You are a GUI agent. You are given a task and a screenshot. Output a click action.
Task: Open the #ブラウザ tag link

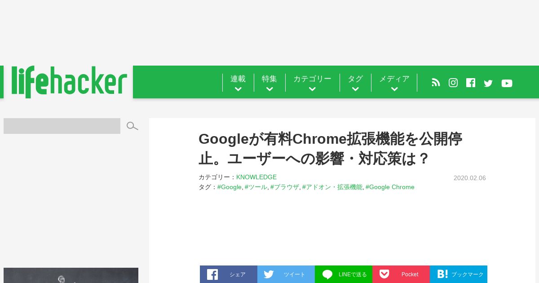click(285, 187)
